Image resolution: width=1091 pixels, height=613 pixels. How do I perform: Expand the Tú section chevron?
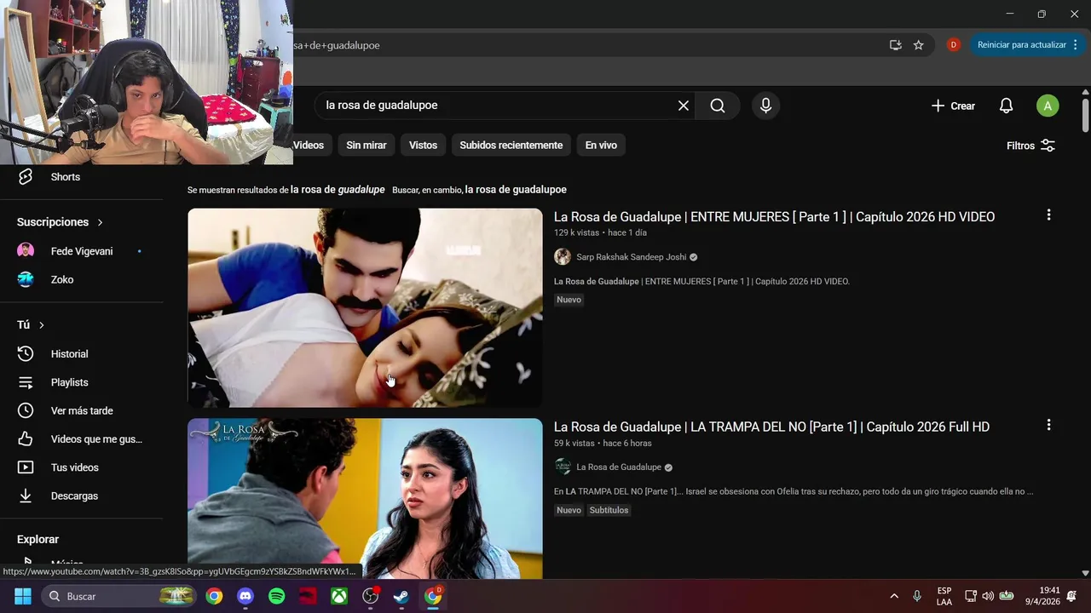coord(41,325)
